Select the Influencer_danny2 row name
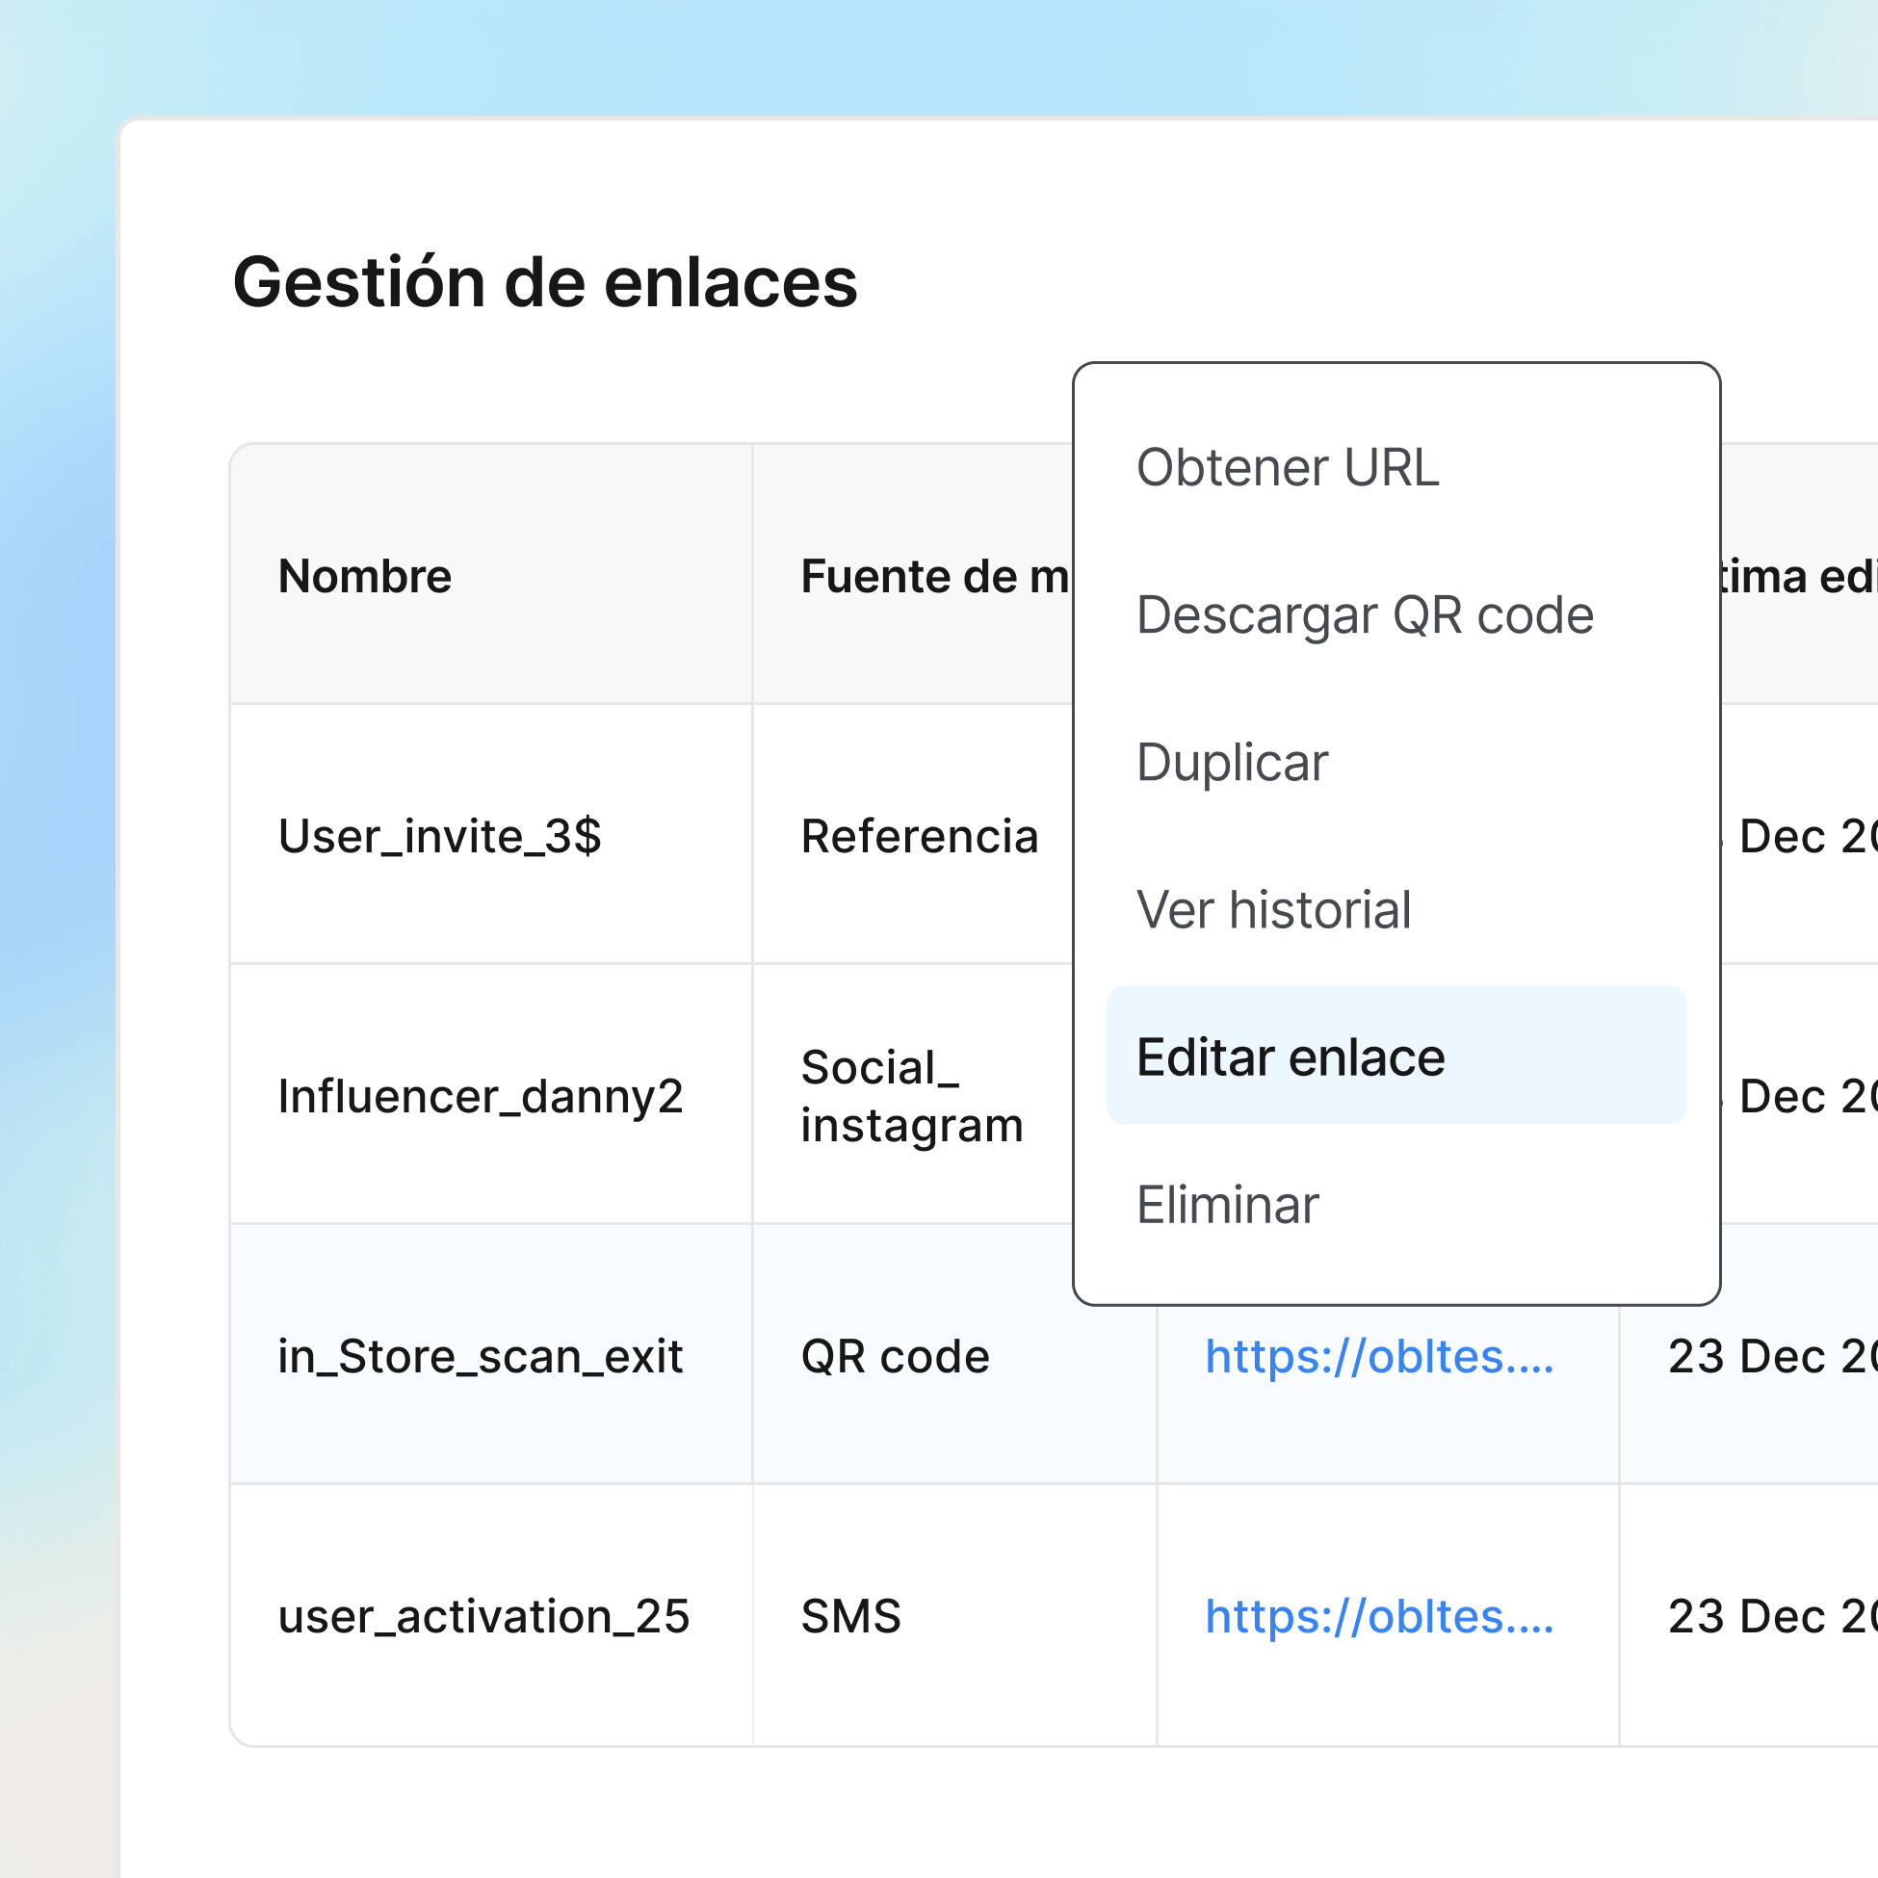 point(481,1097)
